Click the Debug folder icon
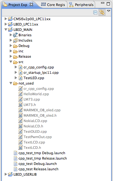Screen dimensions: 113x181 pos(15,46)
